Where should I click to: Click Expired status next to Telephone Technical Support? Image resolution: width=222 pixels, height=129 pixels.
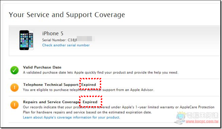click(x=89, y=84)
